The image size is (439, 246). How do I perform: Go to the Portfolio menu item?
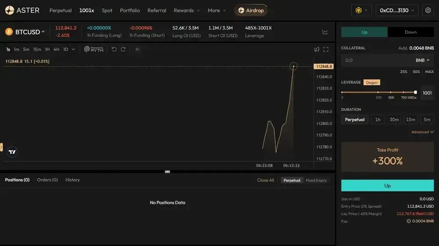130,11
